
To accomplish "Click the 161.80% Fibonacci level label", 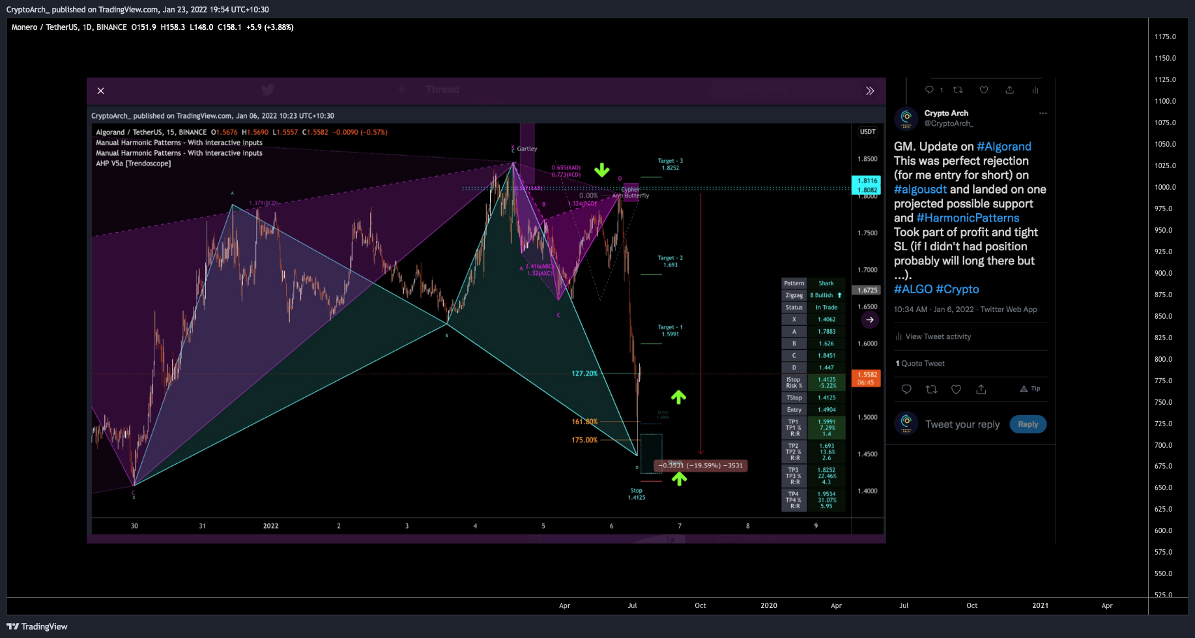I will (x=584, y=422).
